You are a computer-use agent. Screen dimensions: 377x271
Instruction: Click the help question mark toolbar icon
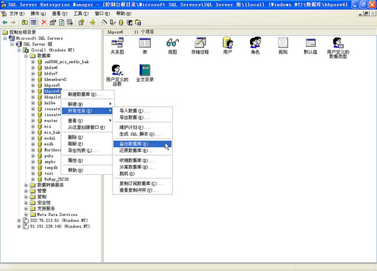tap(81, 23)
